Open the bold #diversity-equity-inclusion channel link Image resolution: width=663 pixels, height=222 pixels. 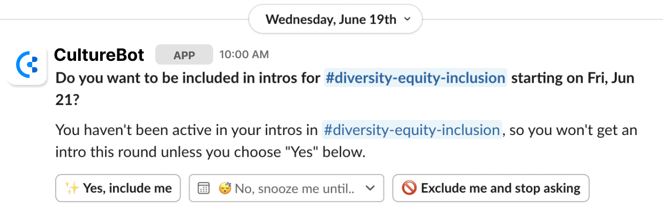pos(415,78)
